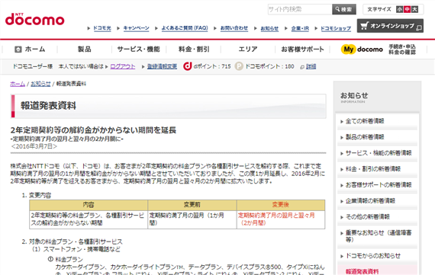Select 報道発表資料 in sidebar
435x275 pixels.
[x=362, y=271]
